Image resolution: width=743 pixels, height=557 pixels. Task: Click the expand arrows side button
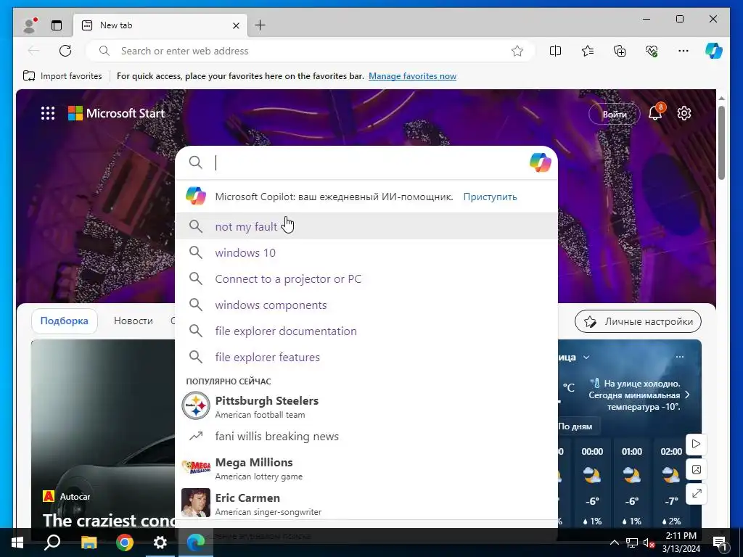point(696,493)
